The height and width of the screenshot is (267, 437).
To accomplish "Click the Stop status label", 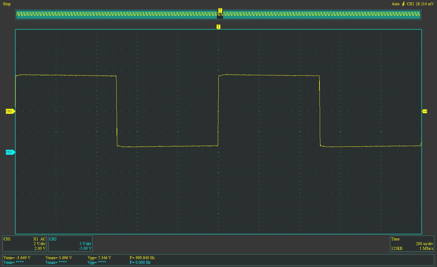I will tap(7, 4).
